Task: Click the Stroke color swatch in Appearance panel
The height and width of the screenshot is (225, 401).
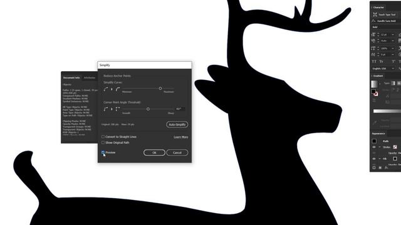Action: (x=395, y=147)
